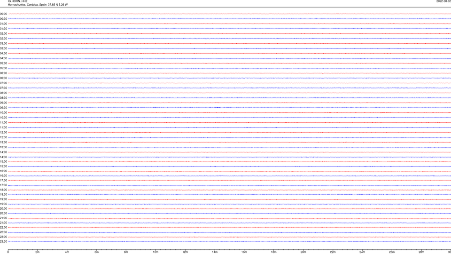Click the 04:00 row label
Screen dimensions: 451x254
click(3, 53)
